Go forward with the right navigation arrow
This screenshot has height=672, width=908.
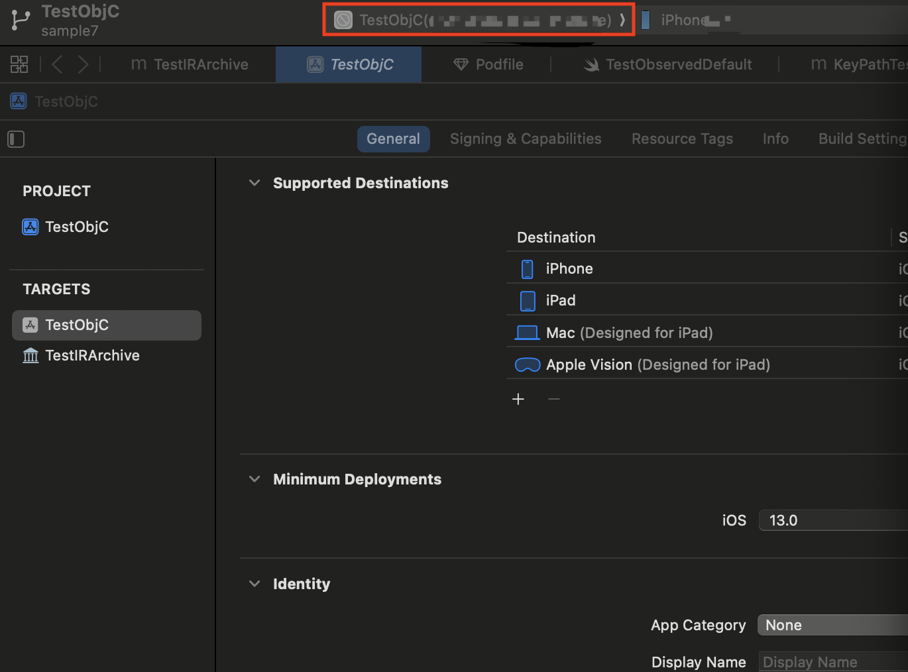tap(83, 64)
